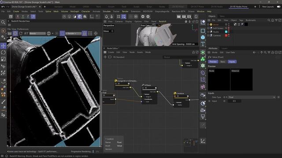Click the Z axis lock icon
This screenshot has width=282, height=158.
tap(28, 17)
